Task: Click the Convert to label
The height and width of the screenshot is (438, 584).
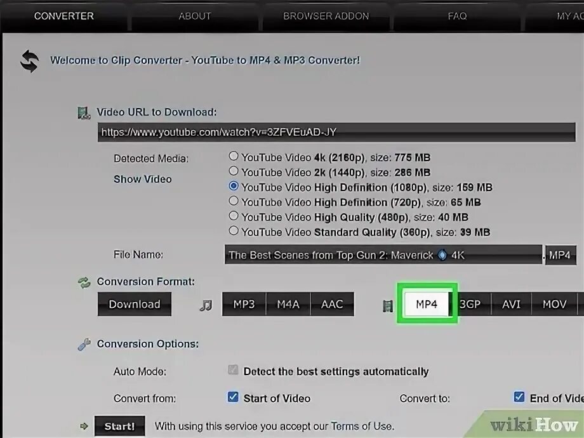Action: (x=425, y=399)
